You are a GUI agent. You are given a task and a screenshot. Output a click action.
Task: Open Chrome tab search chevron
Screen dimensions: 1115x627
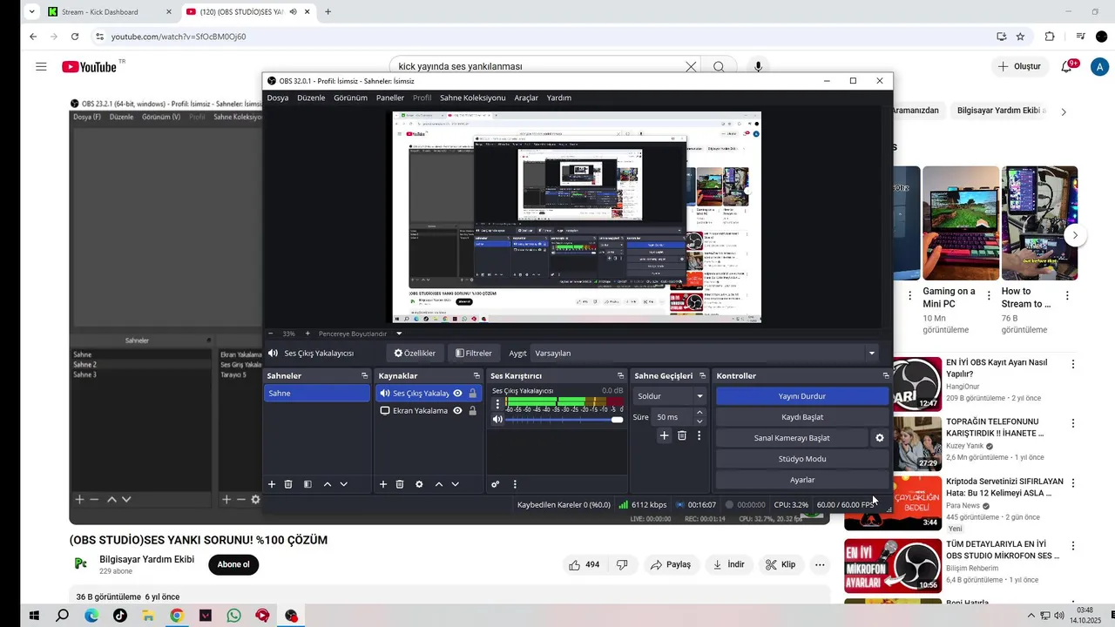coord(32,12)
